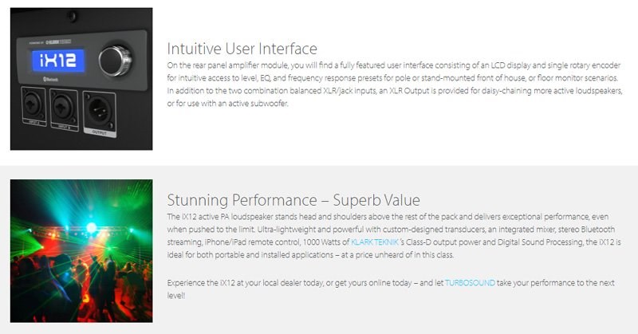Open the laser-lit concert crowd photo
This screenshot has width=638, height=334.
81,251
